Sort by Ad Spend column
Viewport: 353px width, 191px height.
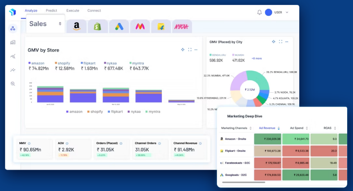[299, 128]
